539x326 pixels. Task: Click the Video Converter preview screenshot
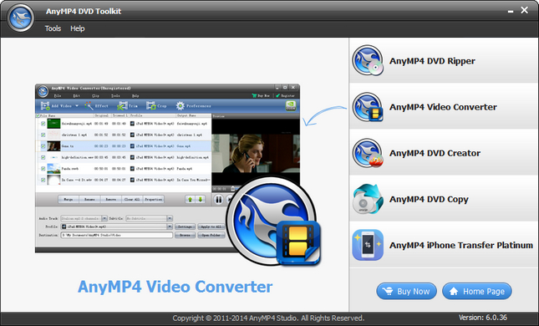[167, 168]
